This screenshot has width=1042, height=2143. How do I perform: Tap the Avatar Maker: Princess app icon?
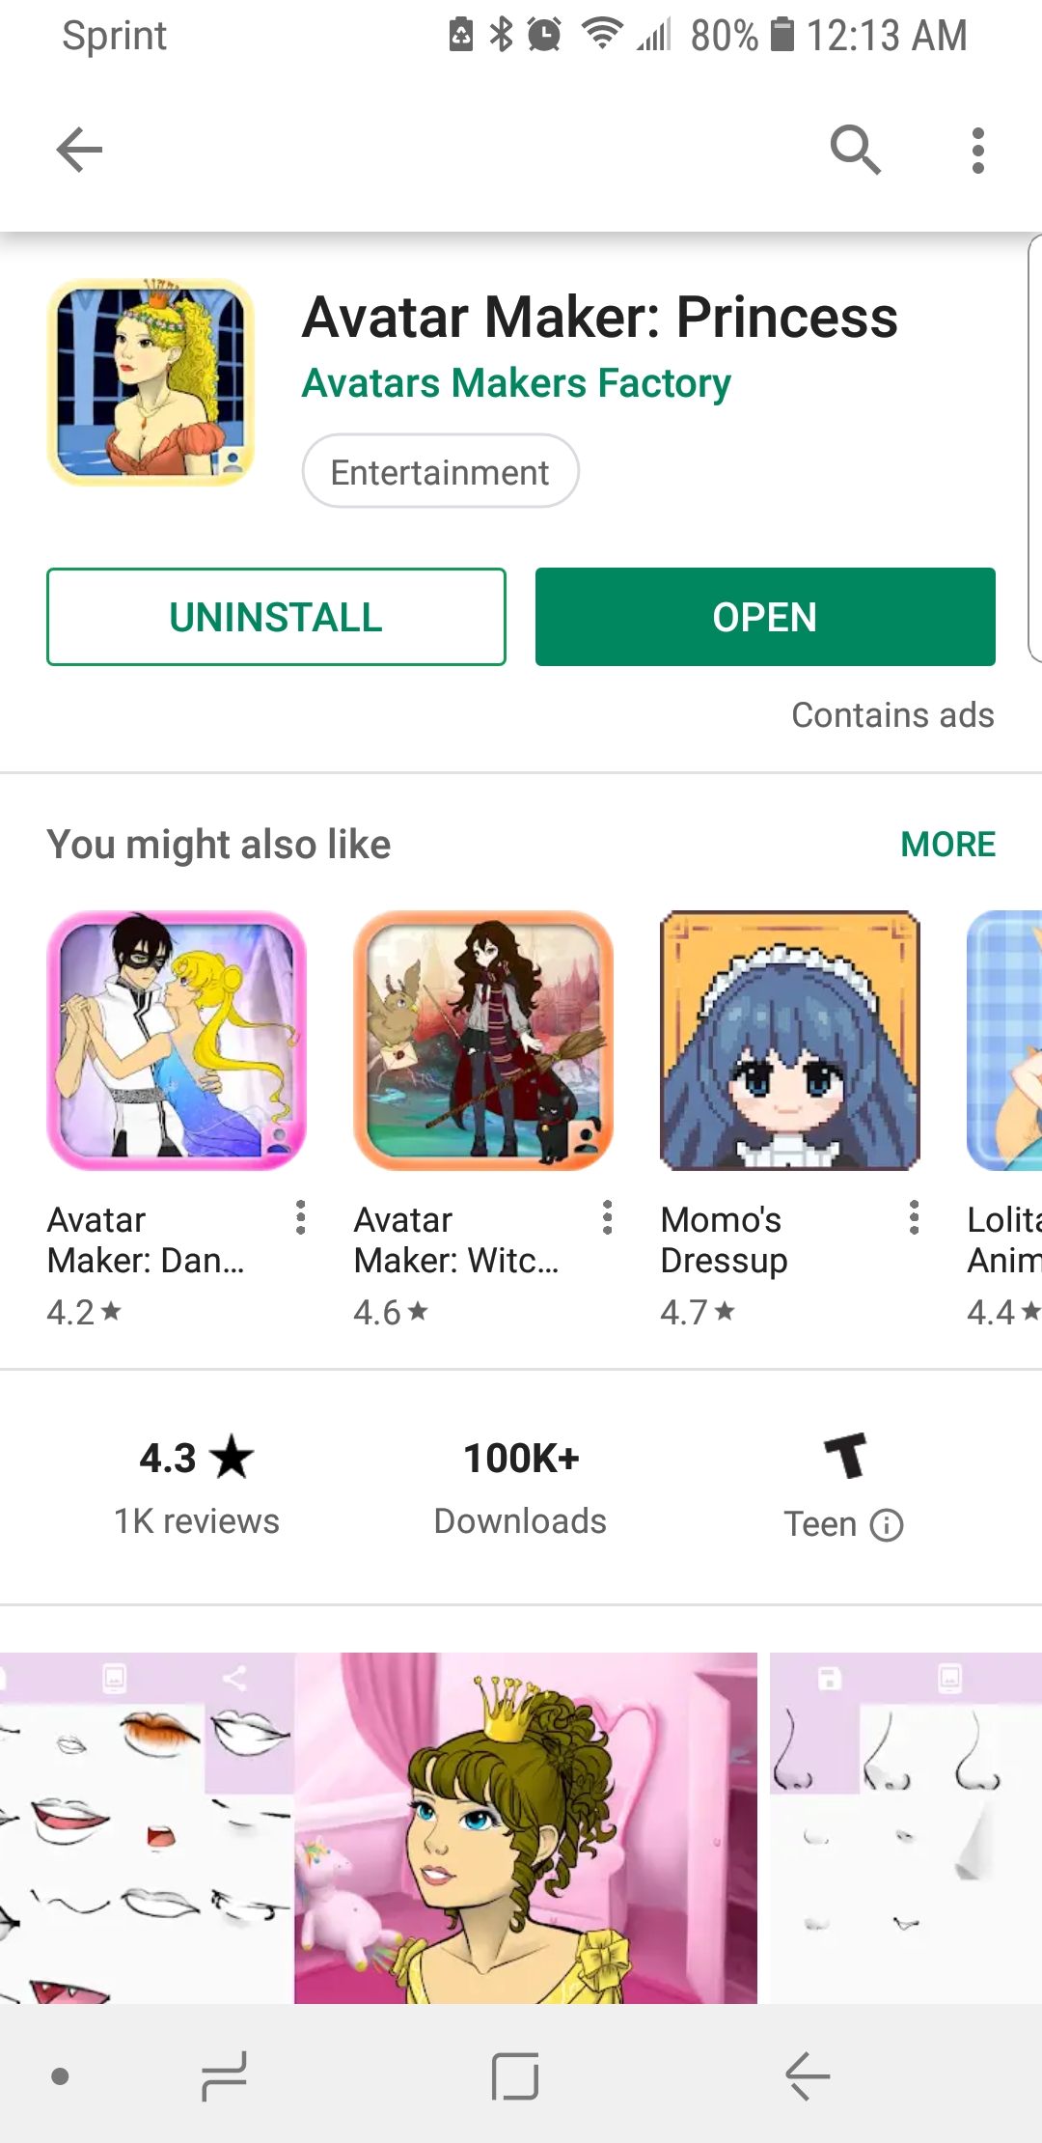click(151, 382)
